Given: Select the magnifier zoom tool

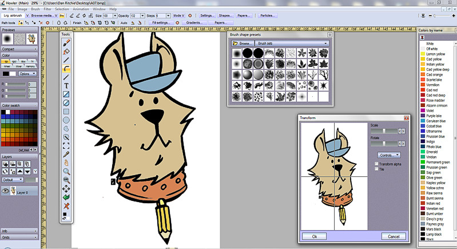Looking at the screenshot, I should (66, 171).
